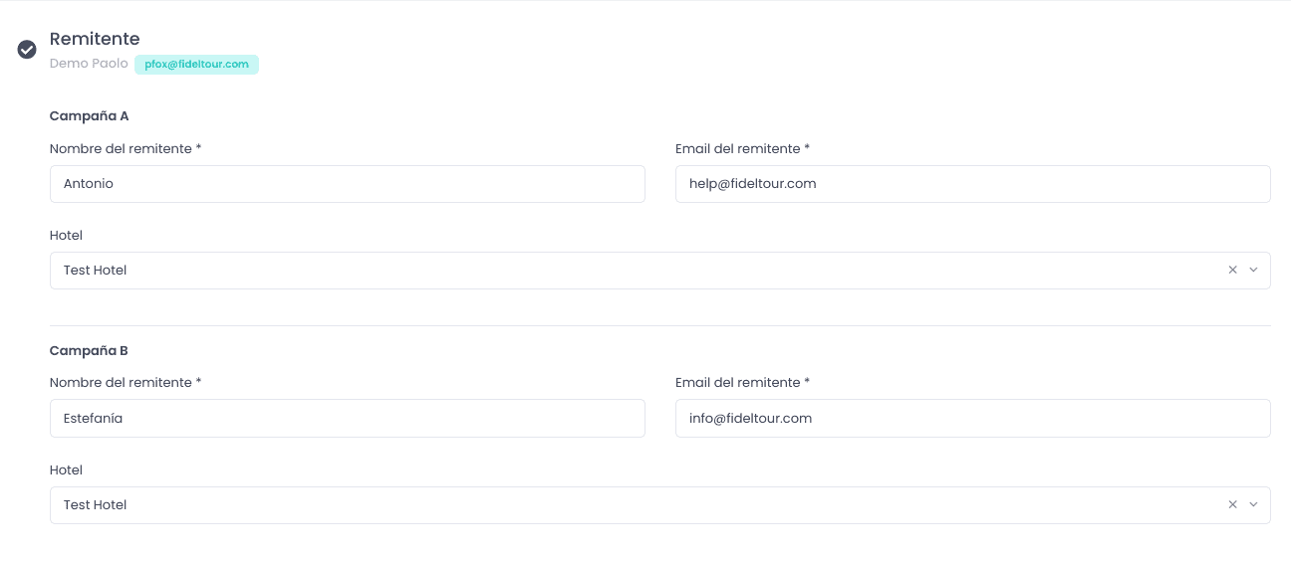
Task: Select the Remitente section heading
Action: [x=95, y=39]
